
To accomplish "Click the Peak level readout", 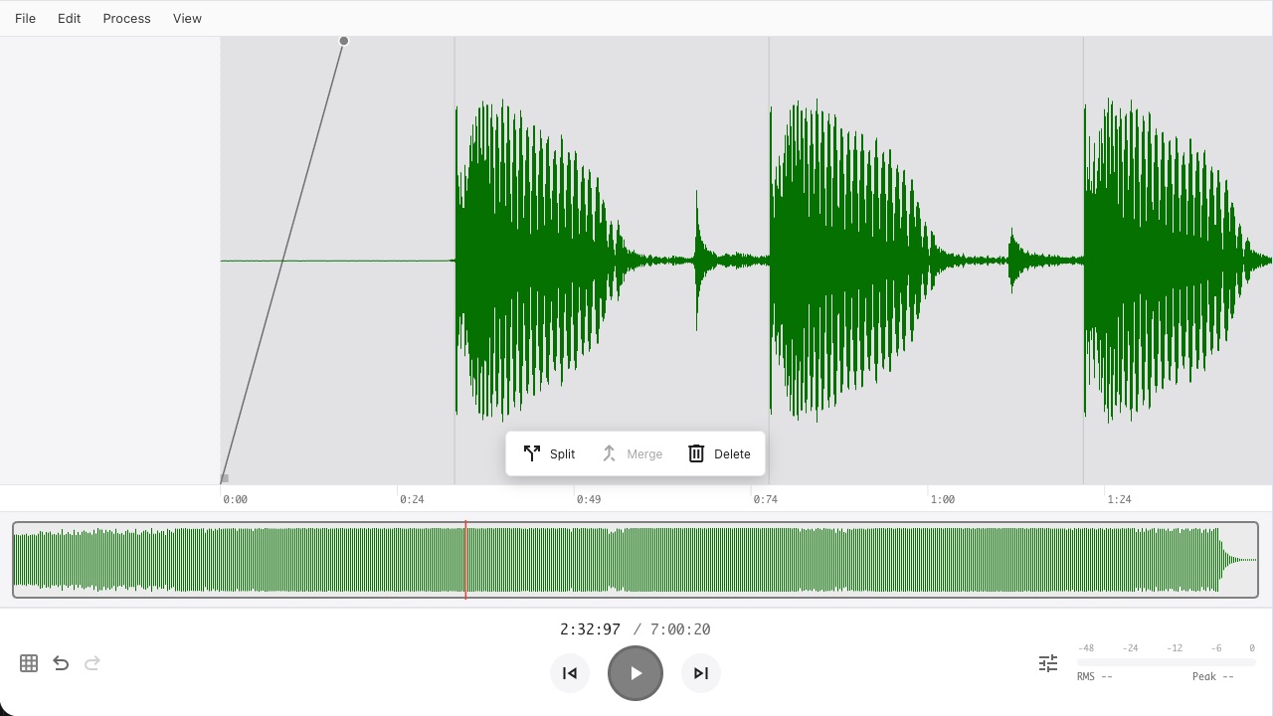I will (1213, 677).
